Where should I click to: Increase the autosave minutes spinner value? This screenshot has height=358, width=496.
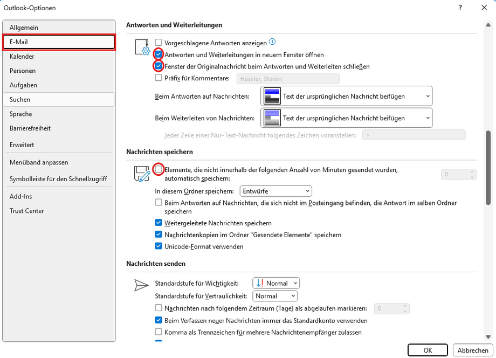click(x=472, y=172)
